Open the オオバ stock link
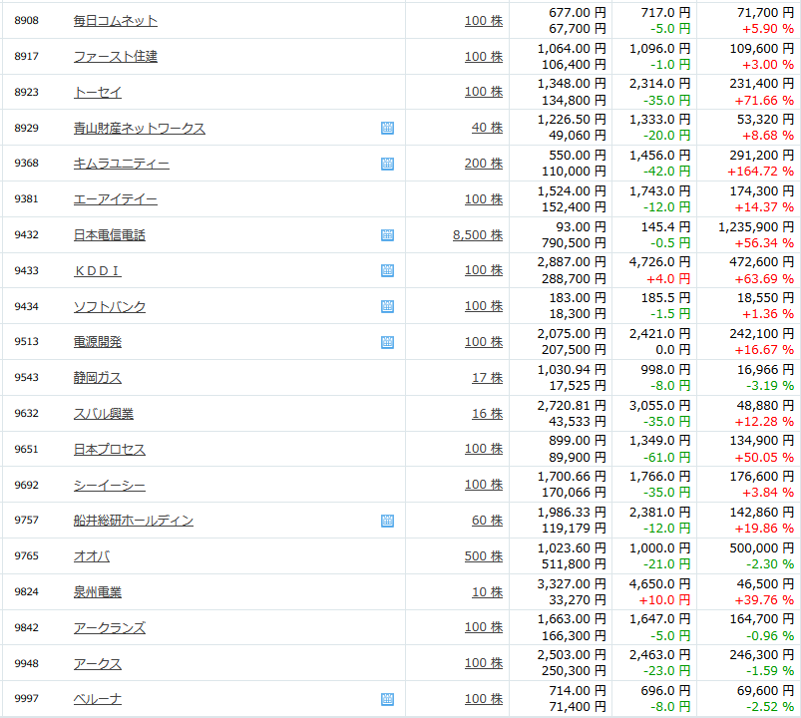This screenshot has width=801, height=718. (92, 556)
